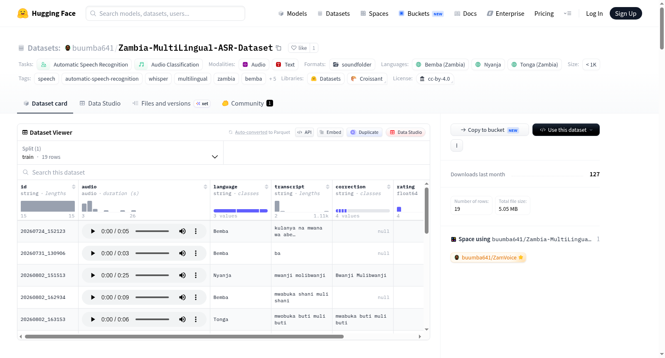Open the Docs page
The width and height of the screenshot is (665, 358).
pos(465,13)
